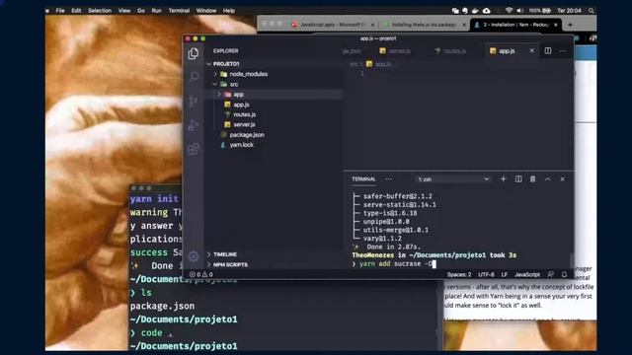Kill terminal with trash icon

pos(533,178)
